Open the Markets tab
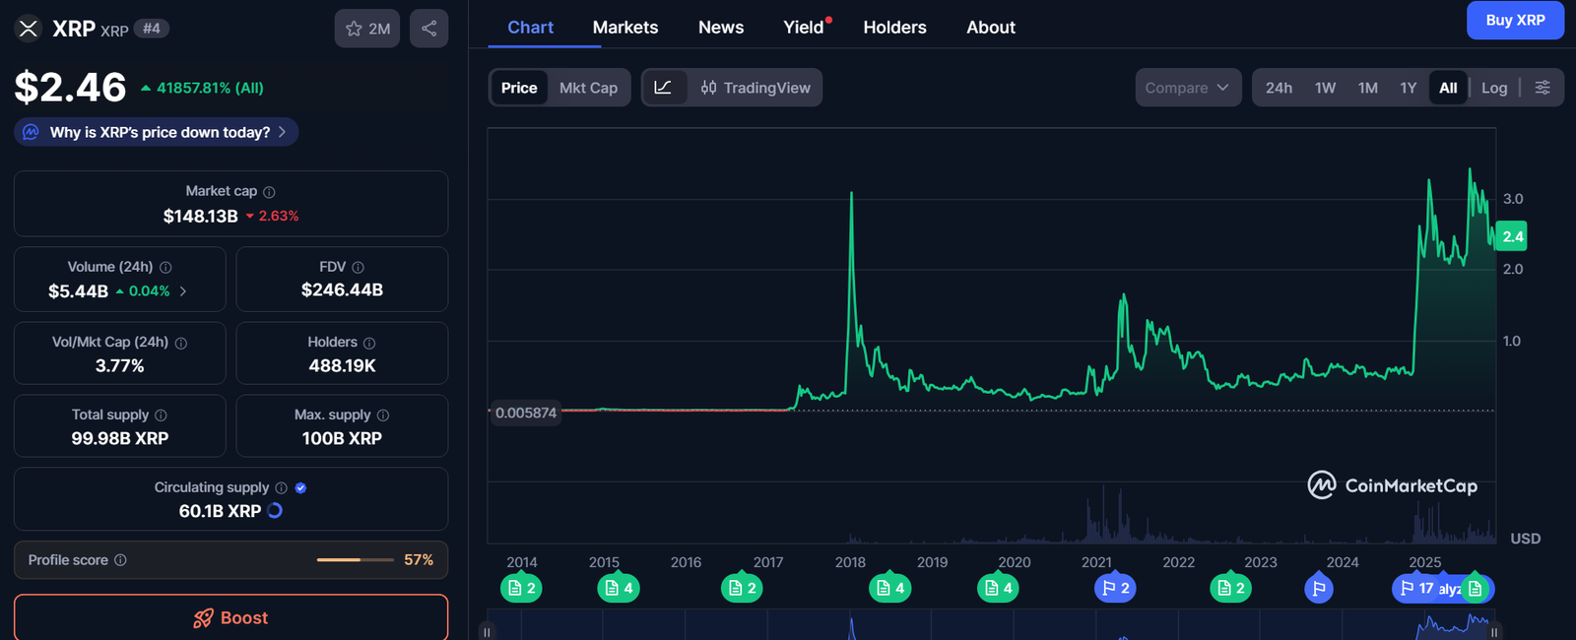 (x=624, y=28)
